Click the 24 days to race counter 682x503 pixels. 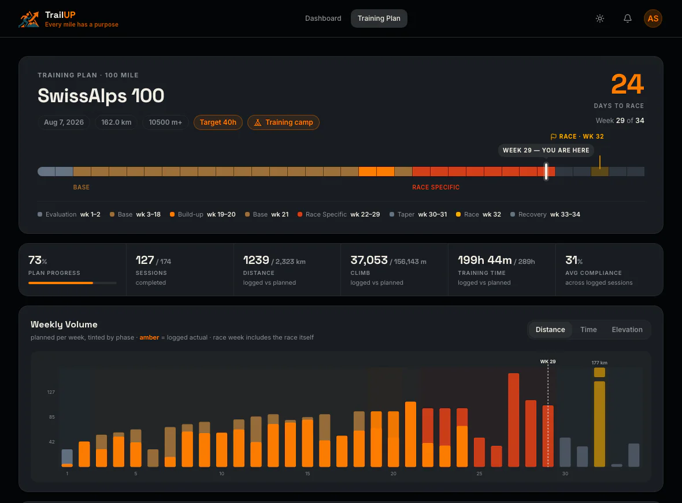(627, 84)
